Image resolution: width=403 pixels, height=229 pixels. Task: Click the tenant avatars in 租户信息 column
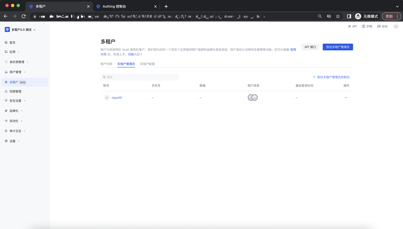point(253,98)
